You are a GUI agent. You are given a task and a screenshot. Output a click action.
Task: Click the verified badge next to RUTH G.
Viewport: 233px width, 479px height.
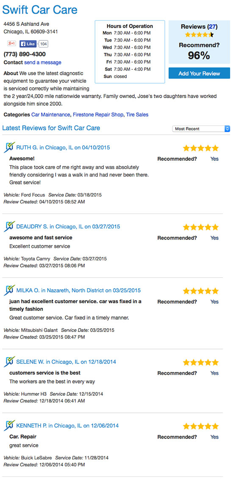tap(9, 147)
